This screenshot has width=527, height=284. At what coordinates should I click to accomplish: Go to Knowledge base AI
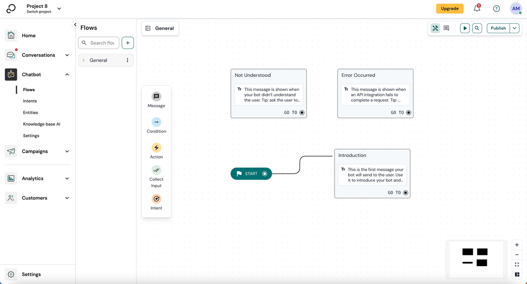point(42,124)
